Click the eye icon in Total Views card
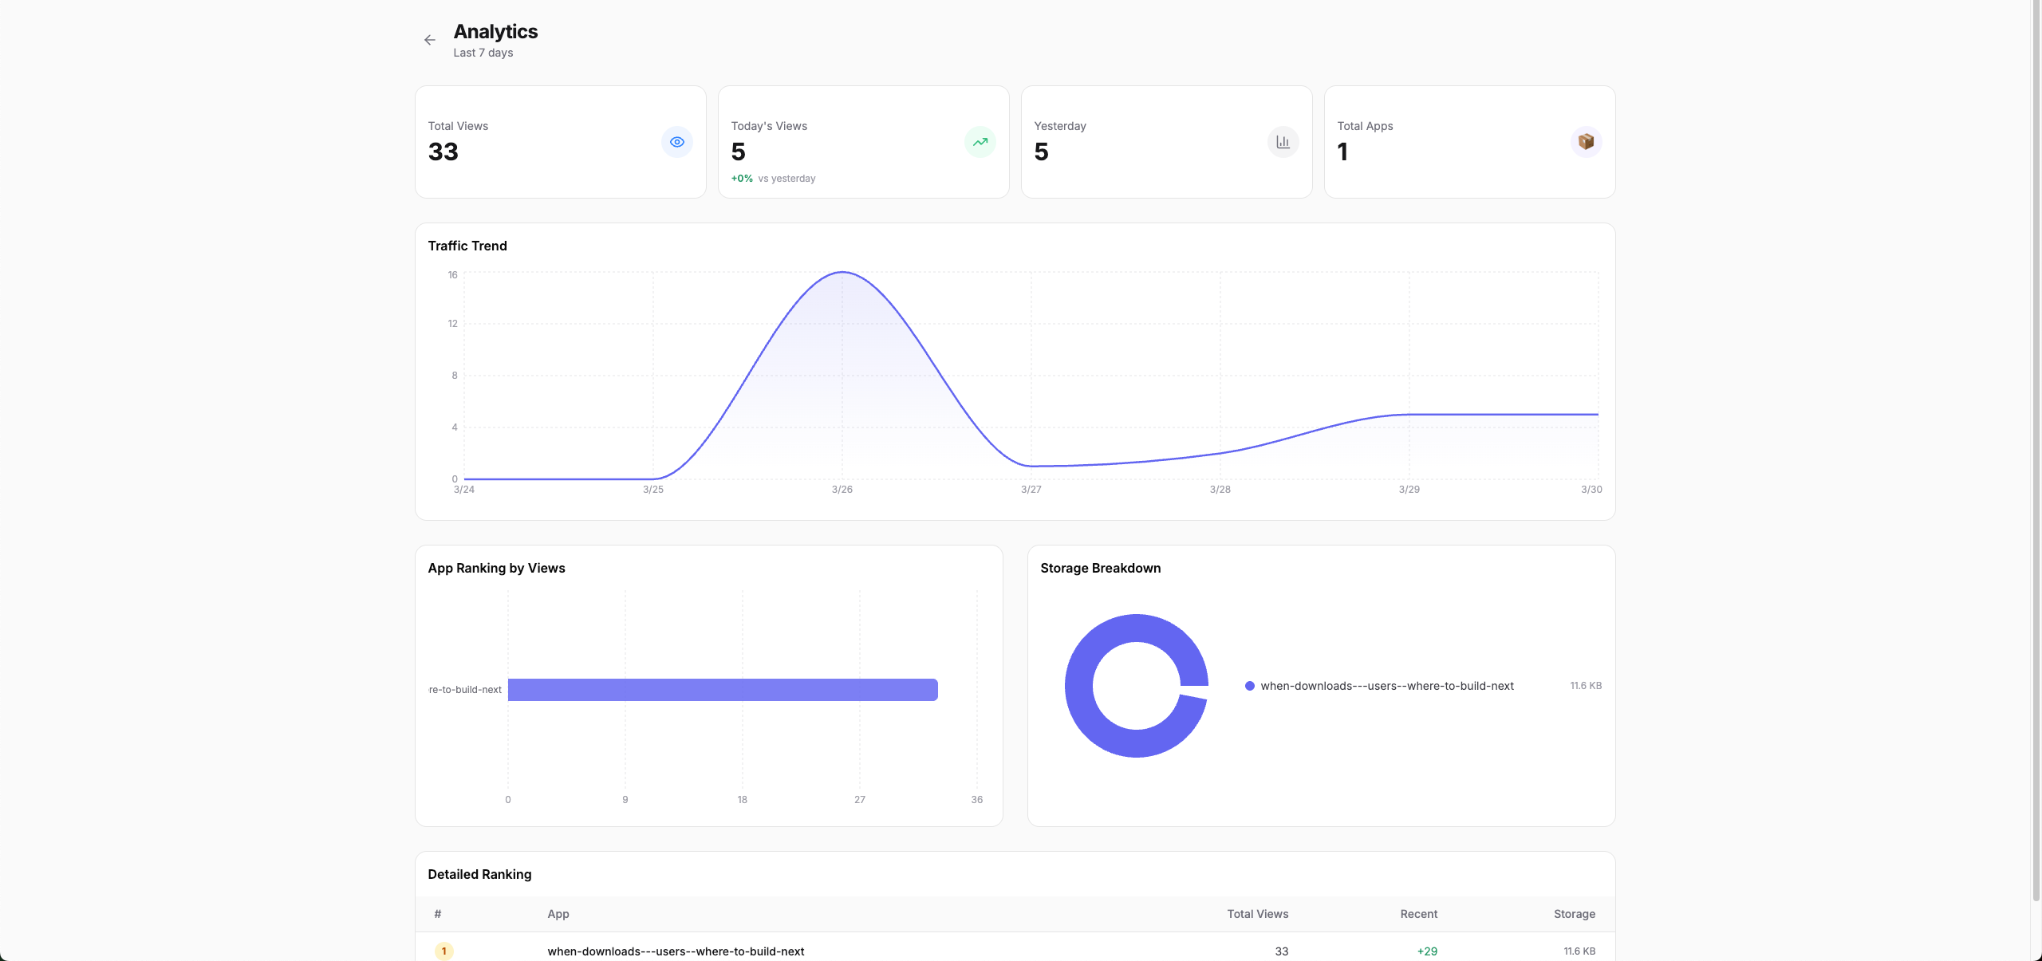The image size is (2042, 961). click(676, 142)
